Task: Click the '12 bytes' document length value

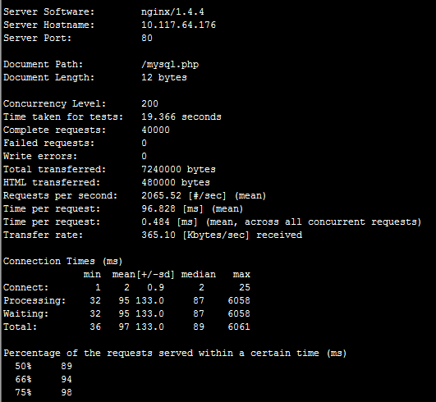Action: click(x=164, y=77)
